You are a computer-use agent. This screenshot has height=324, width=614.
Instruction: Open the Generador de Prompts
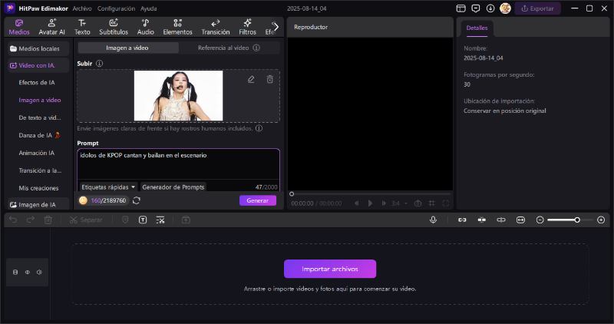click(x=173, y=187)
